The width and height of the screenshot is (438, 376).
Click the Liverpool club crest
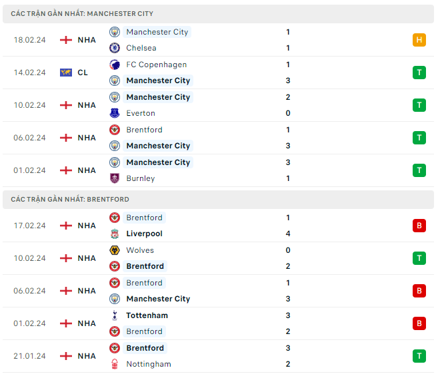point(115,234)
